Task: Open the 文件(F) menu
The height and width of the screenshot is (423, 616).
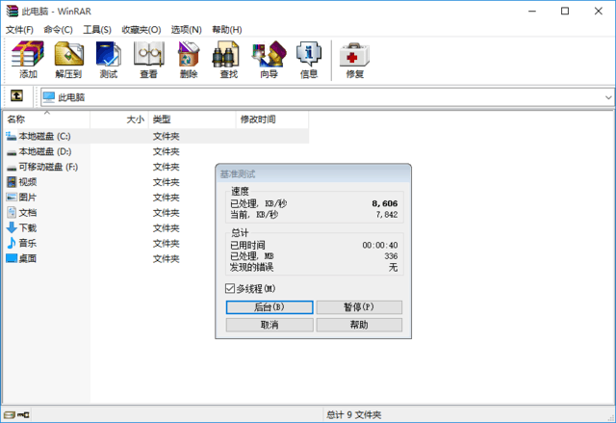Action: [19, 30]
